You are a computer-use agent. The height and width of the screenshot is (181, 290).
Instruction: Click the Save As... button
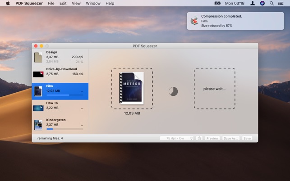[x=231, y=138]
